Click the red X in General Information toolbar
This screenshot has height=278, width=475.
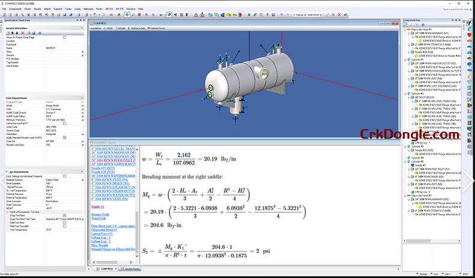point(23,33)
